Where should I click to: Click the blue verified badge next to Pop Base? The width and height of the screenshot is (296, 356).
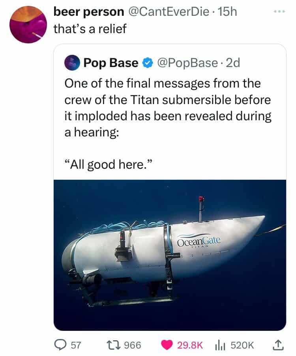147,63
